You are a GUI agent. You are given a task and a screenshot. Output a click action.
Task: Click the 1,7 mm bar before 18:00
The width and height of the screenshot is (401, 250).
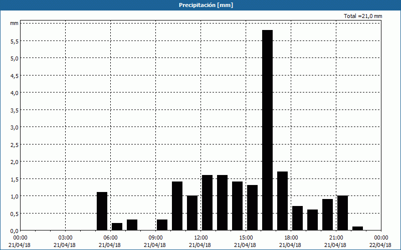coord(283,201)
